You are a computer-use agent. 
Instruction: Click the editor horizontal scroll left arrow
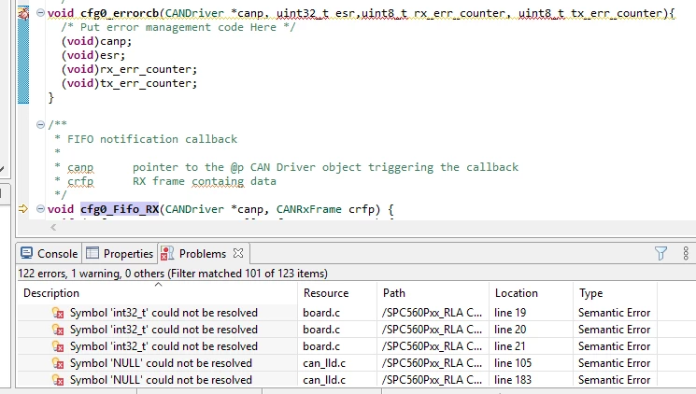click(53, 228)
